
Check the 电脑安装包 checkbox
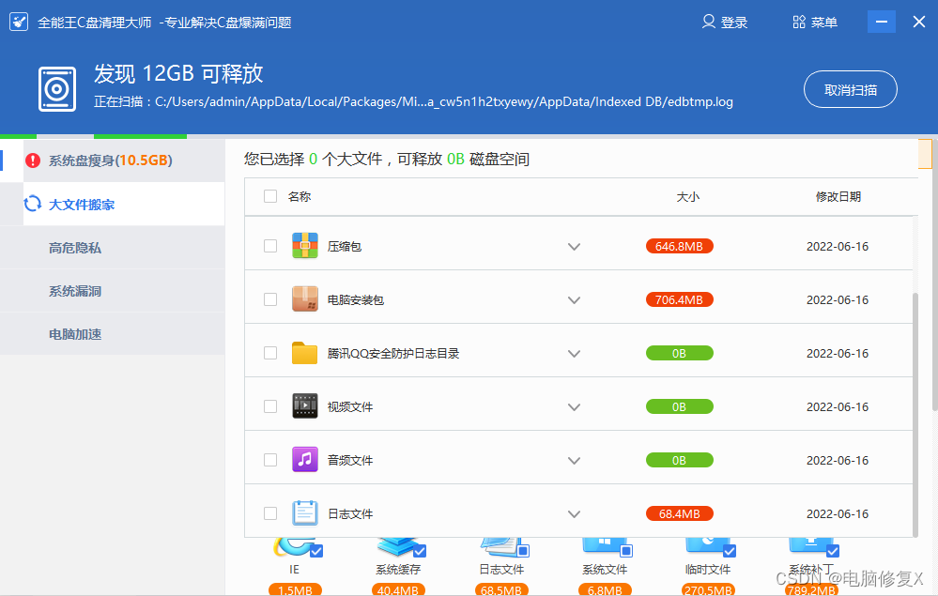tap(270, 298)
